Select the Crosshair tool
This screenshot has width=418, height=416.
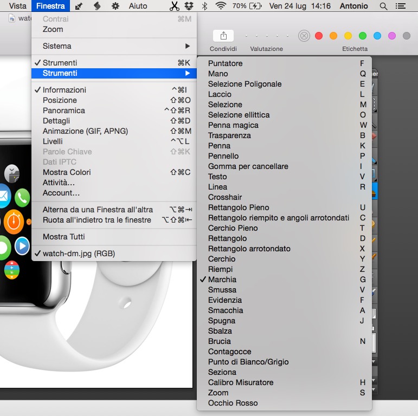284,197
